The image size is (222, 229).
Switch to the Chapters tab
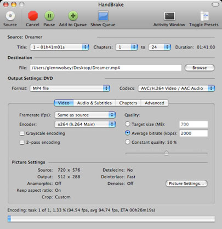128,103
